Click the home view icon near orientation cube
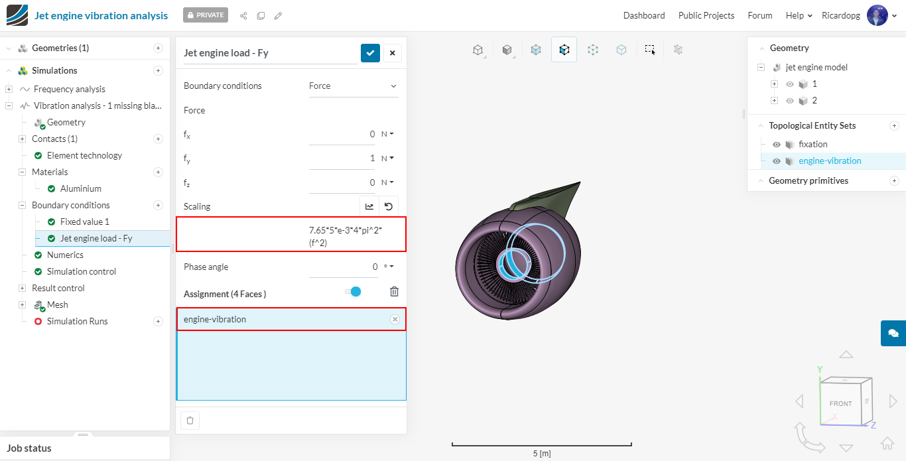The width and height of the screenshot is (906, 461). tap(887, 443)
